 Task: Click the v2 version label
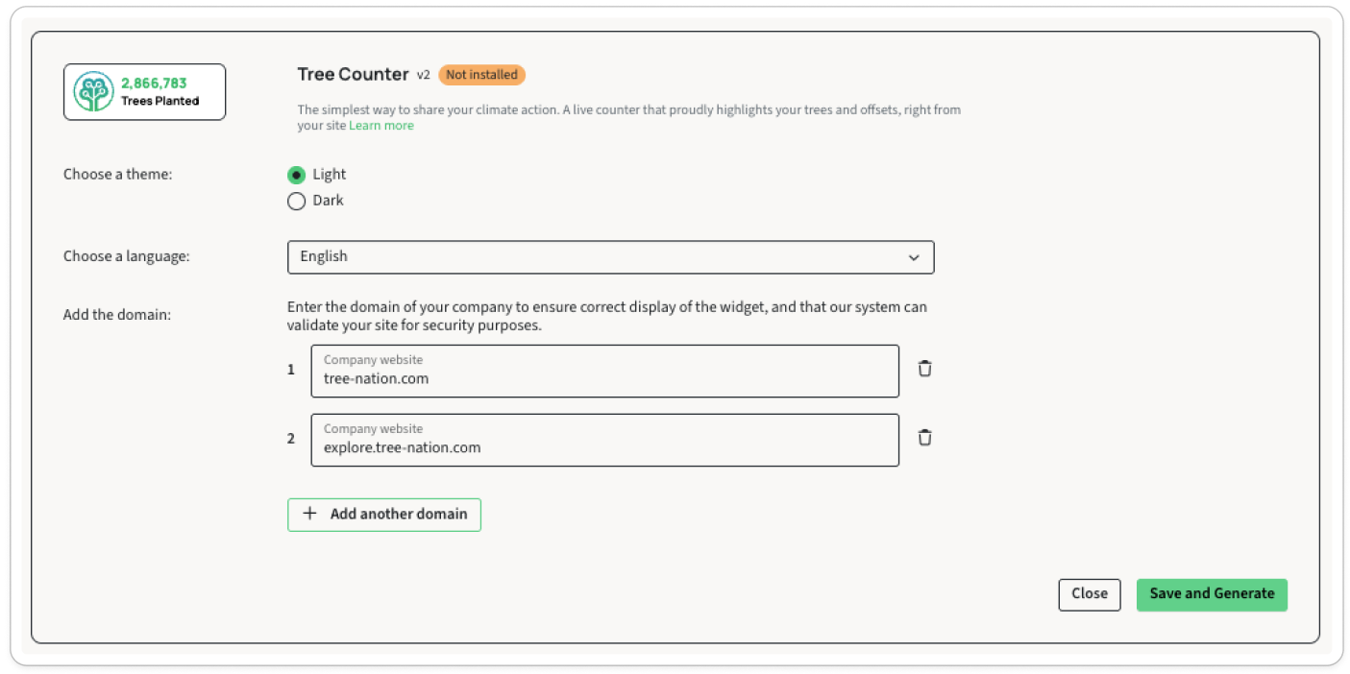pos(423,75)
